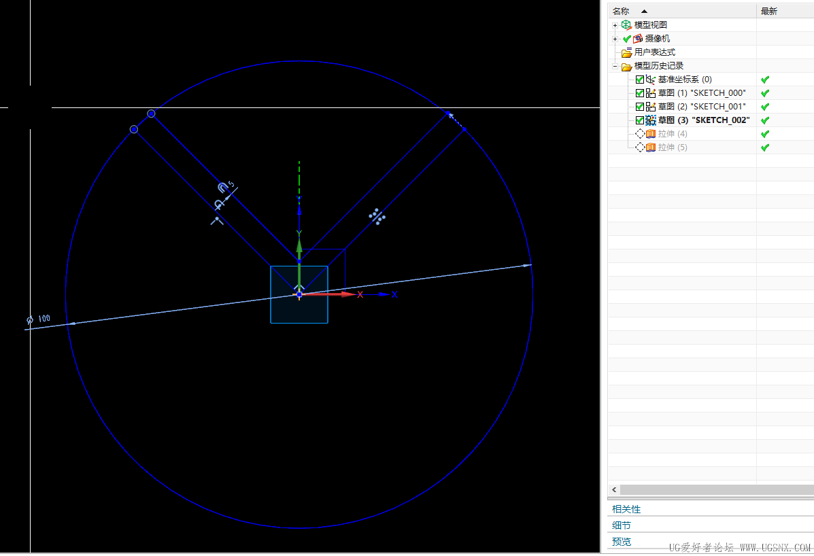Click the 模型视图 cube icon
Viewport: 814px width, 556px height.
click(x=626, y=25)
